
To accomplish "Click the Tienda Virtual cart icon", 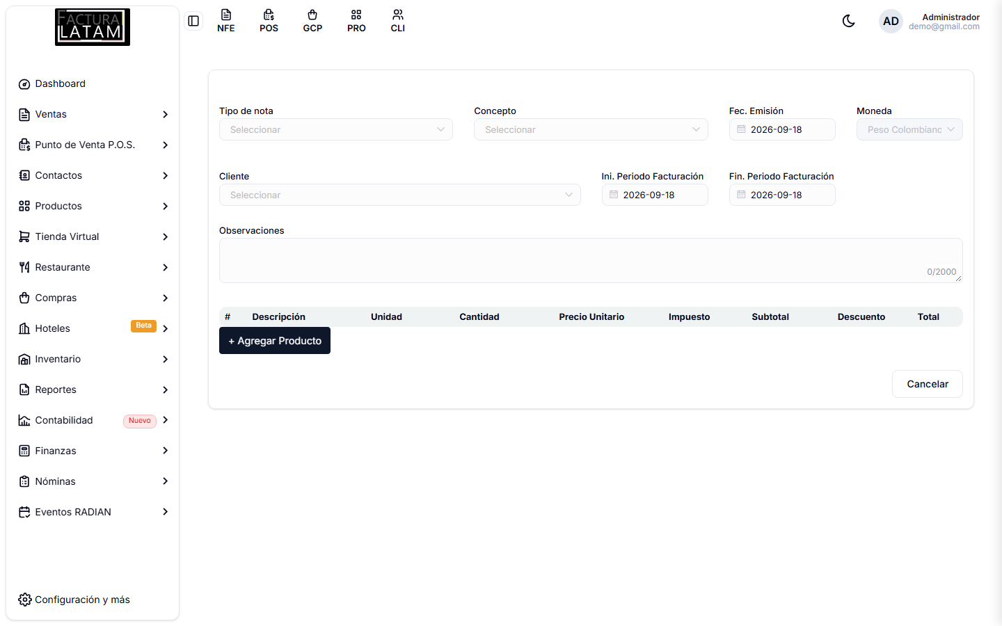I will tap(24, 236).
